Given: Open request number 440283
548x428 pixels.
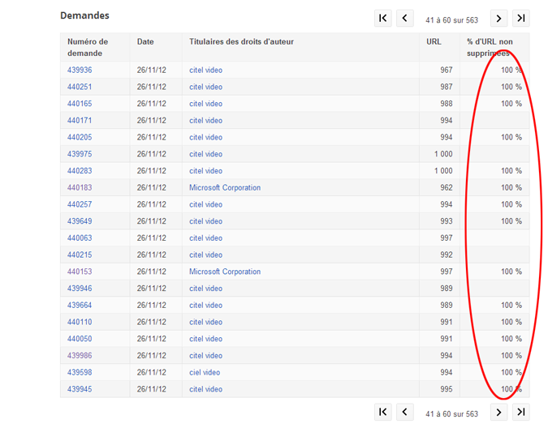Looking at the screenshot, I should tap(80, 171).
